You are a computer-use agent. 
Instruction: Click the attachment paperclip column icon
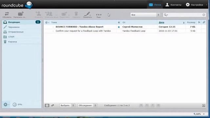tap(204, 22)
